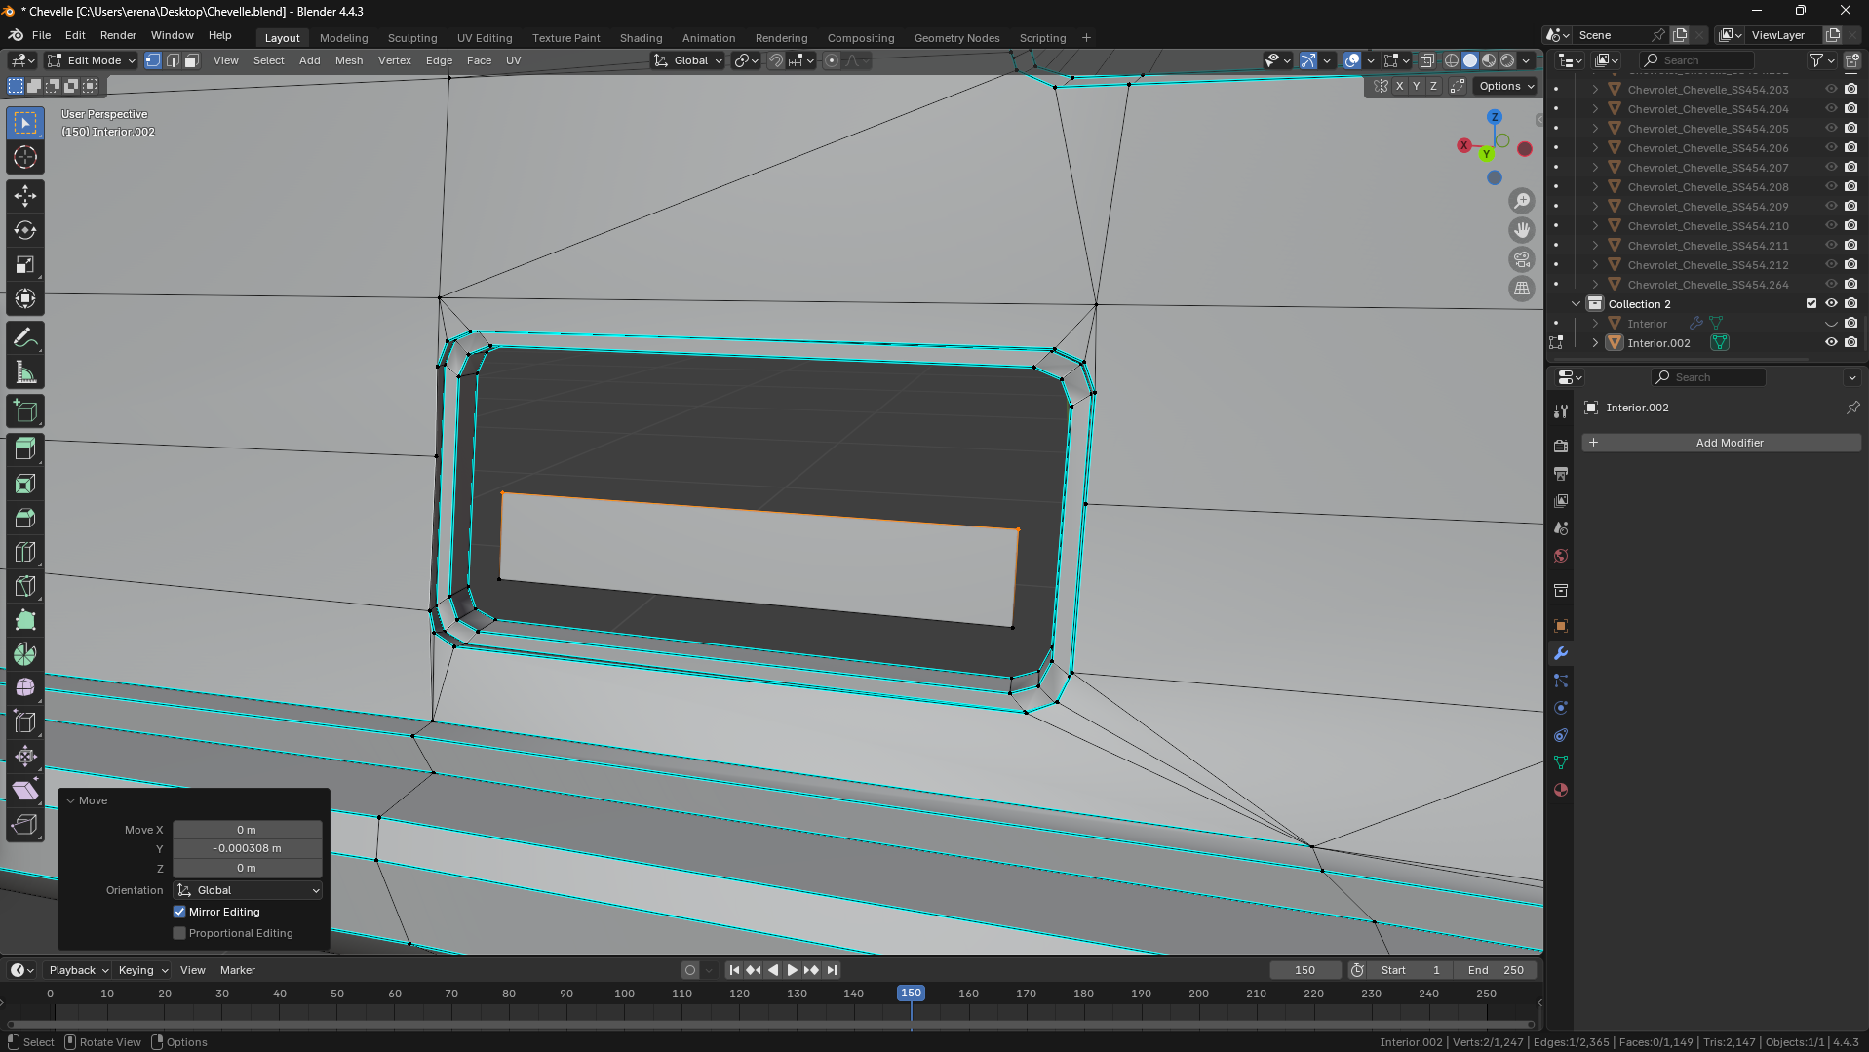Open the Options dropdown
Viewport: 1869px width, 1052px height.
click(x=1506, y=86)
